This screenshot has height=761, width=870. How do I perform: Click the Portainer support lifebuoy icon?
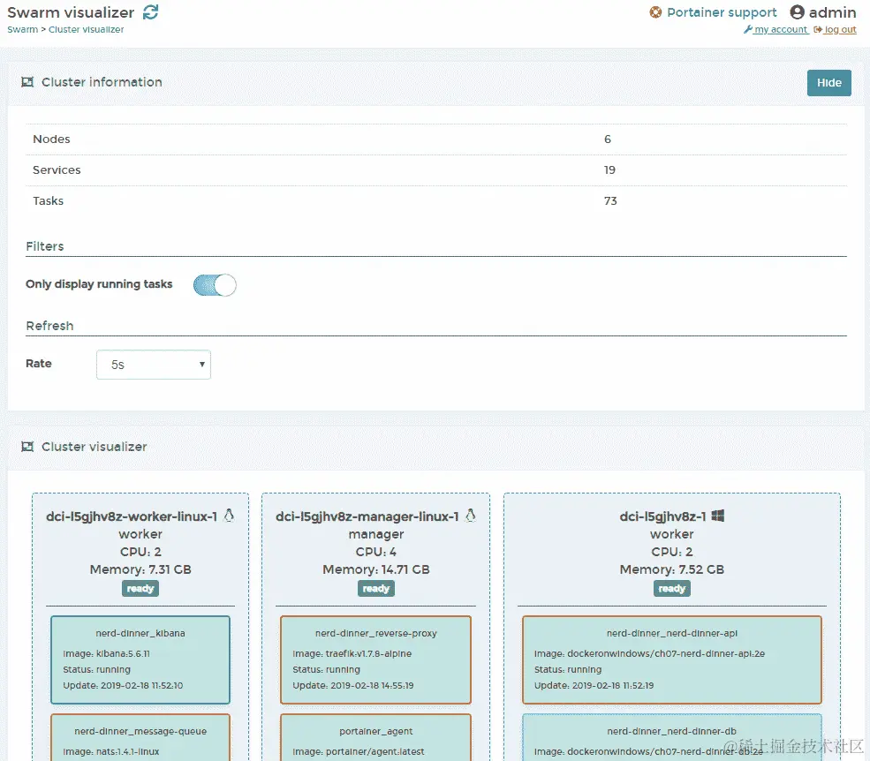(655, 12)
